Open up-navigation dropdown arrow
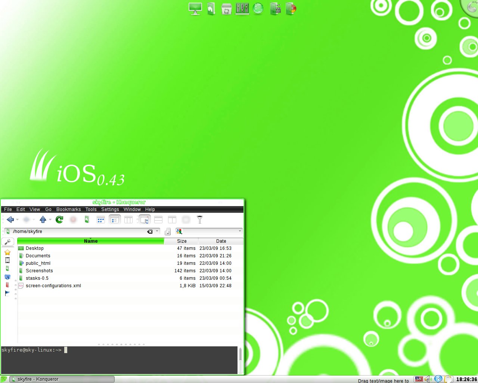Viewport: 478px width, 383px height. [x=50, y=220]
